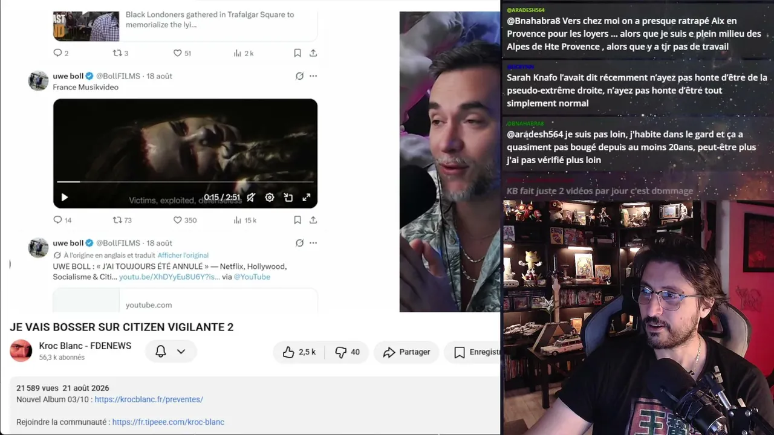The height and width of the screenshot is (435, 774).
Task: Click verified badge on France Musikvideo tweet
Action: click(x=89, y=76)
